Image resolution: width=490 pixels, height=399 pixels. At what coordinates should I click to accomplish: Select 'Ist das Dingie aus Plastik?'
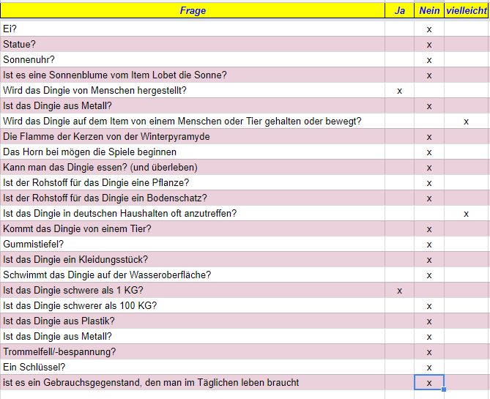tap(193, 321)
